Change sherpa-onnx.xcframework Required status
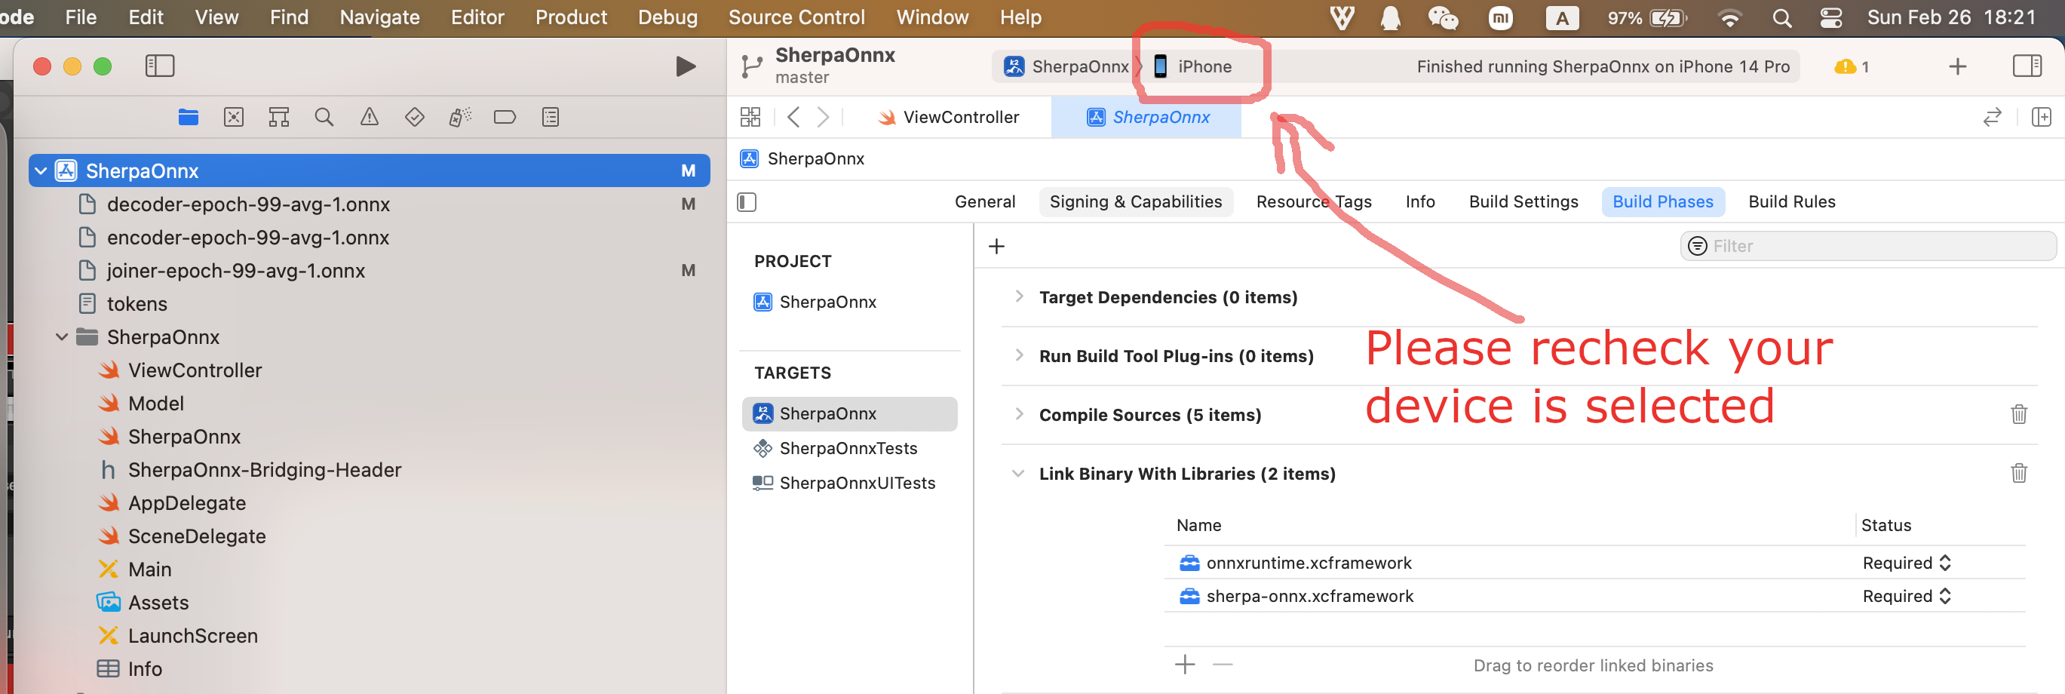 [x=1907, y=596]
